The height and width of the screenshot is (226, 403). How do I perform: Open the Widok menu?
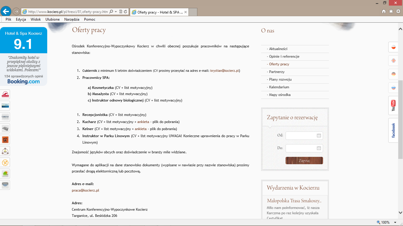pos(36,19)
